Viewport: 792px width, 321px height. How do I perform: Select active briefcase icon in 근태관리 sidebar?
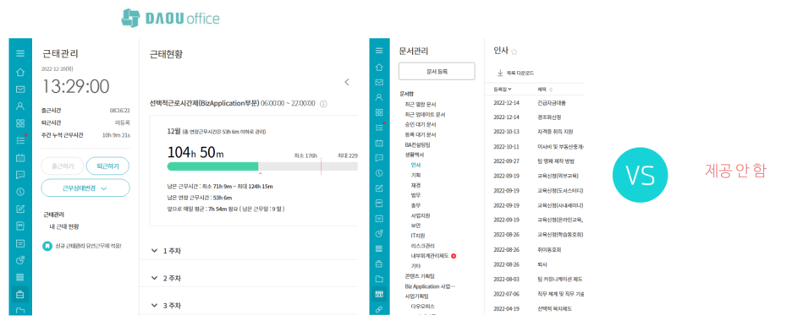[x=20, y=294]
